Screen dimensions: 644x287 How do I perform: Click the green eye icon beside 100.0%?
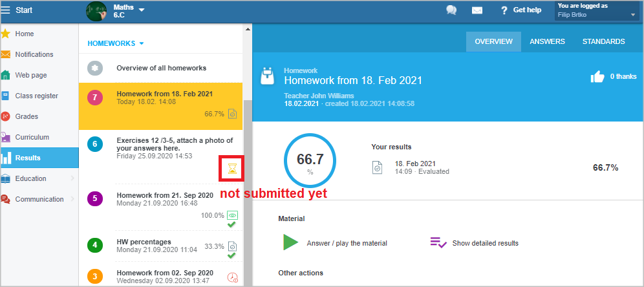pos(233,215)
